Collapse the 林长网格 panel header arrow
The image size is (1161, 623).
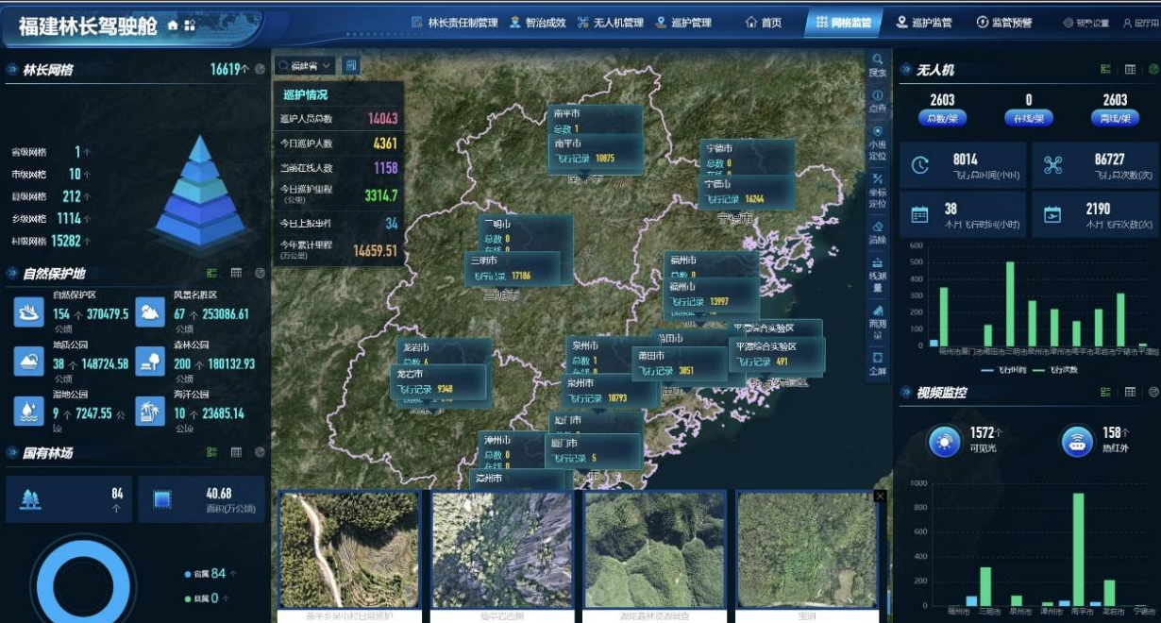(11, 70)
